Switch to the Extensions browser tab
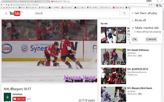Viewport: 164px width, 102px height. tap(42, 2)
